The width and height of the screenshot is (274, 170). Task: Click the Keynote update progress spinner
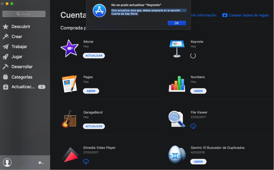[x=193, y=56]
